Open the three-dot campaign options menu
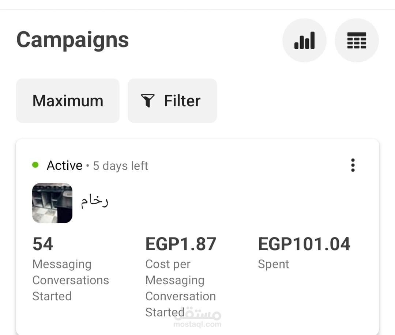395x335 pixels. (x=353, y=165)
